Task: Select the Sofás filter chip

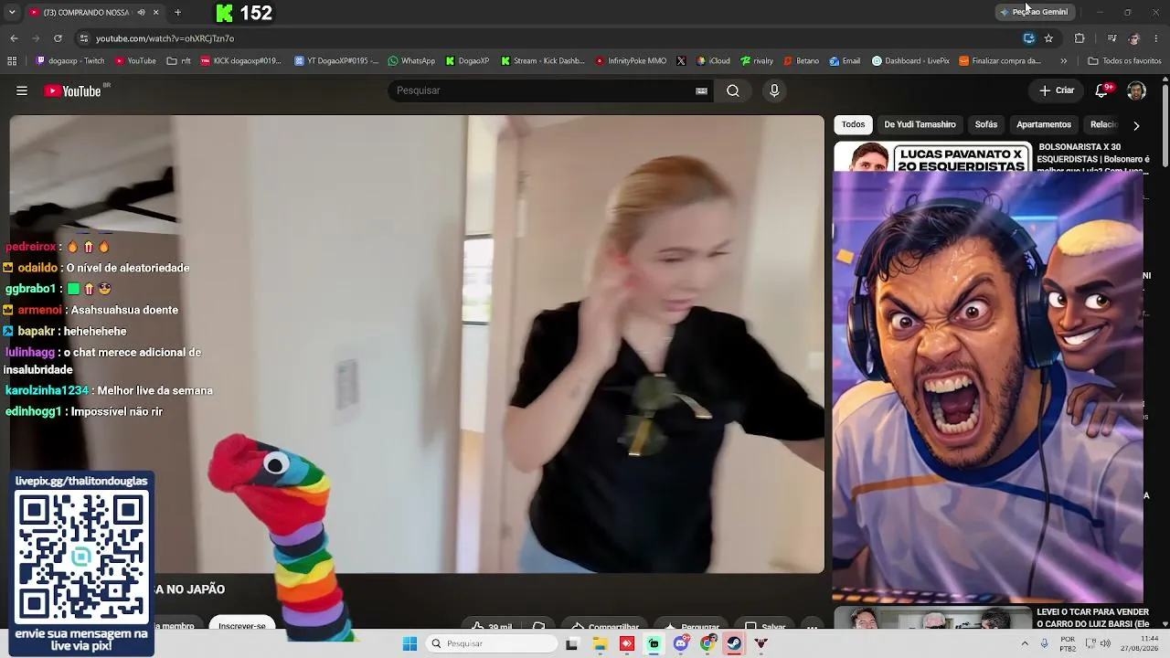Action: [x=986, y=124]
